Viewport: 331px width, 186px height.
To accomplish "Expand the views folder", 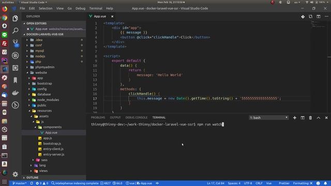I will (x=43, y=171).
